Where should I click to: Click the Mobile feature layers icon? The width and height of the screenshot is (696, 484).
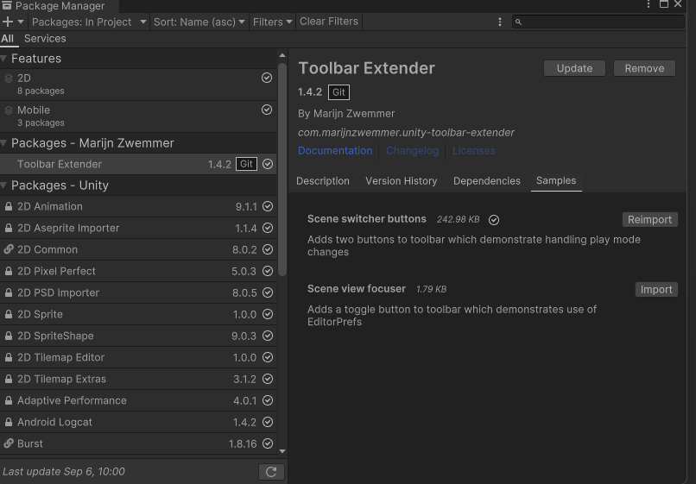point(9,110)
